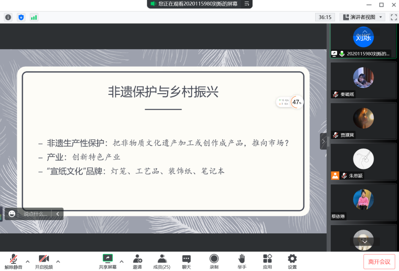Open the 演讲者视图 view dropdown
The height and width of the screenshot is (271, 399).
coord(363,17)
